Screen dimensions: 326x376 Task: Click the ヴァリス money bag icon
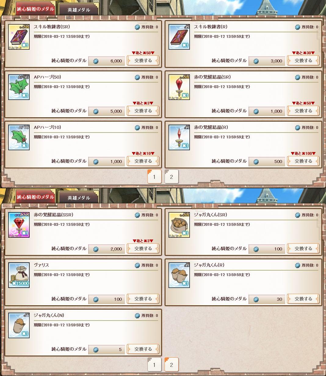(x=19, y=275)
